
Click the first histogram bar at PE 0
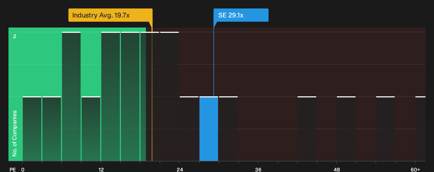pyautogui.click(x=32, y=129)
